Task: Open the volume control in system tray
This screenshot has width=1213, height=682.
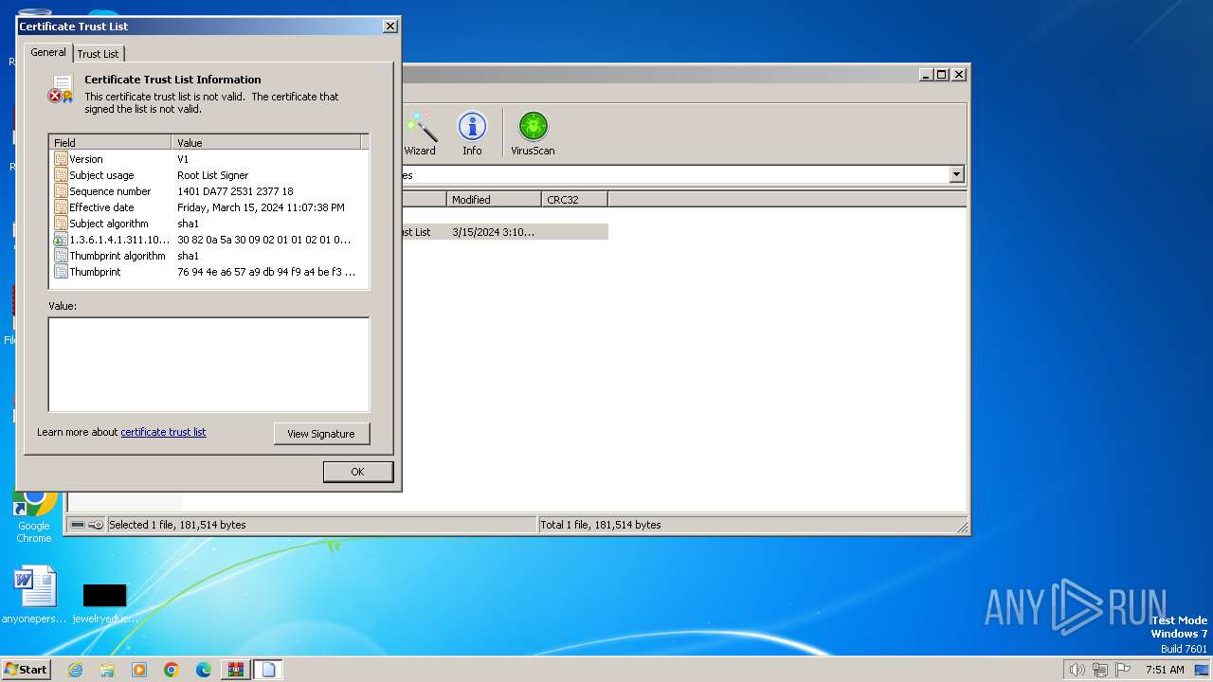Action: click(1077, 670)
